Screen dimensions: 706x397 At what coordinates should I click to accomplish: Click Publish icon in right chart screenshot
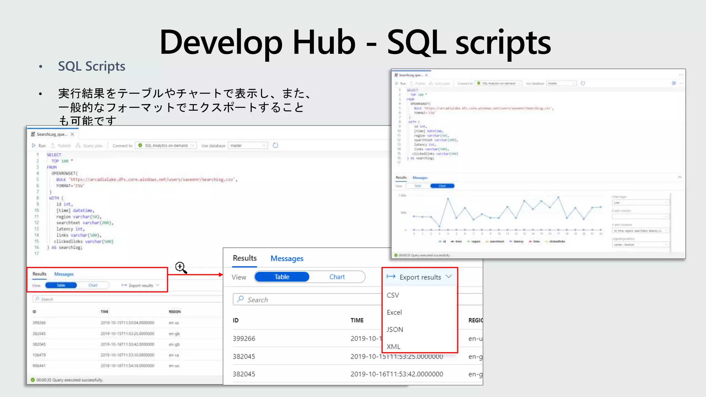(x=412, y=83)
